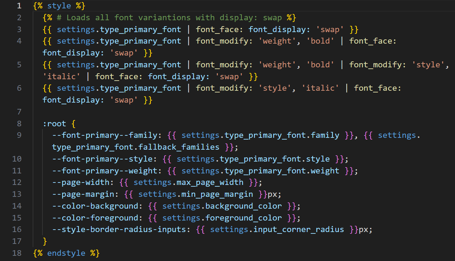Click 'type_primary_font' on line 3
The width and height of the screenshot is (455, 261).
coord(141,30)
